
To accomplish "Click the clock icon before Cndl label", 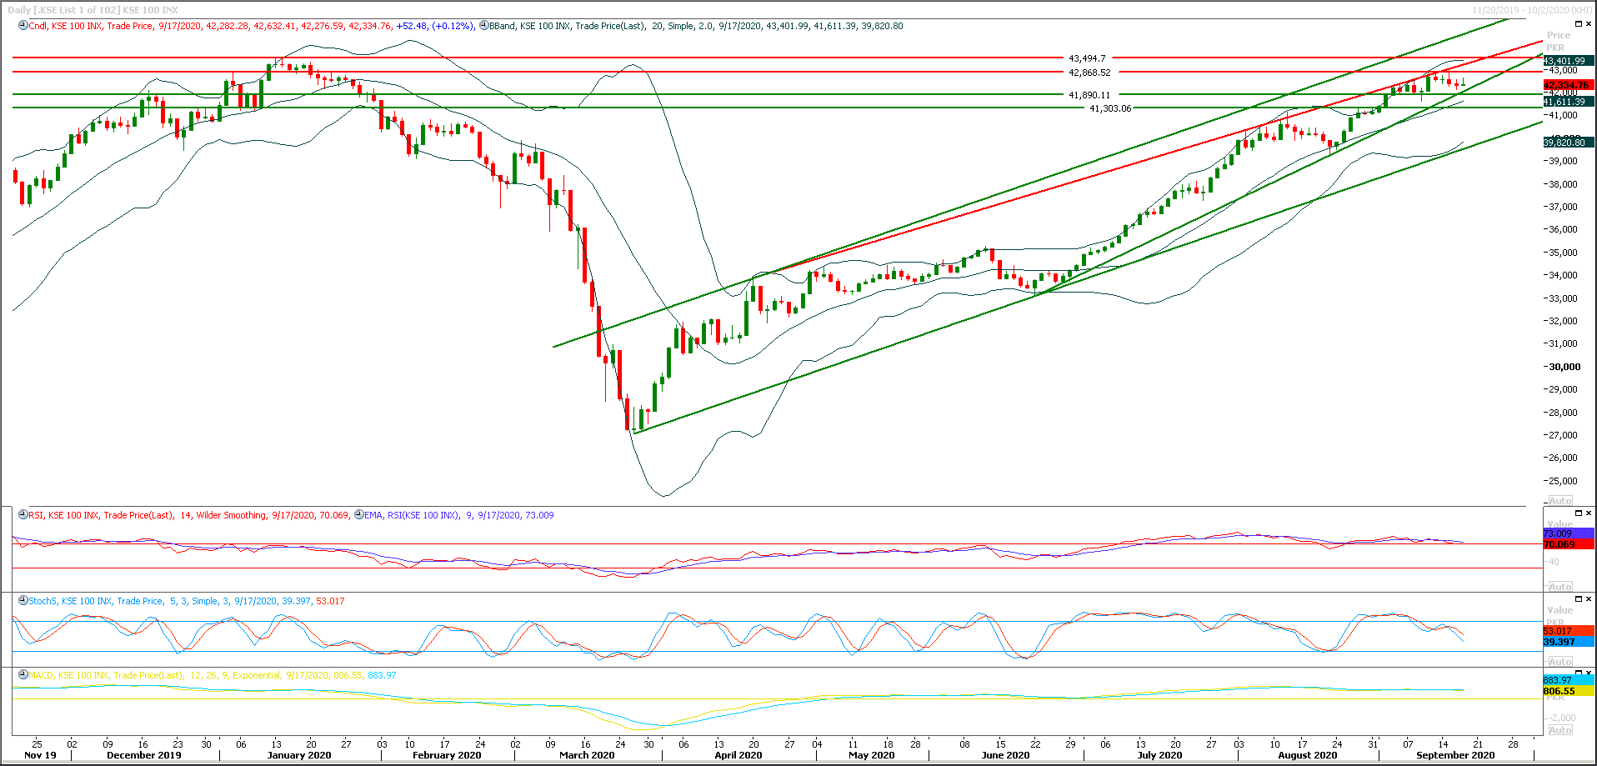I will point(23,26).
